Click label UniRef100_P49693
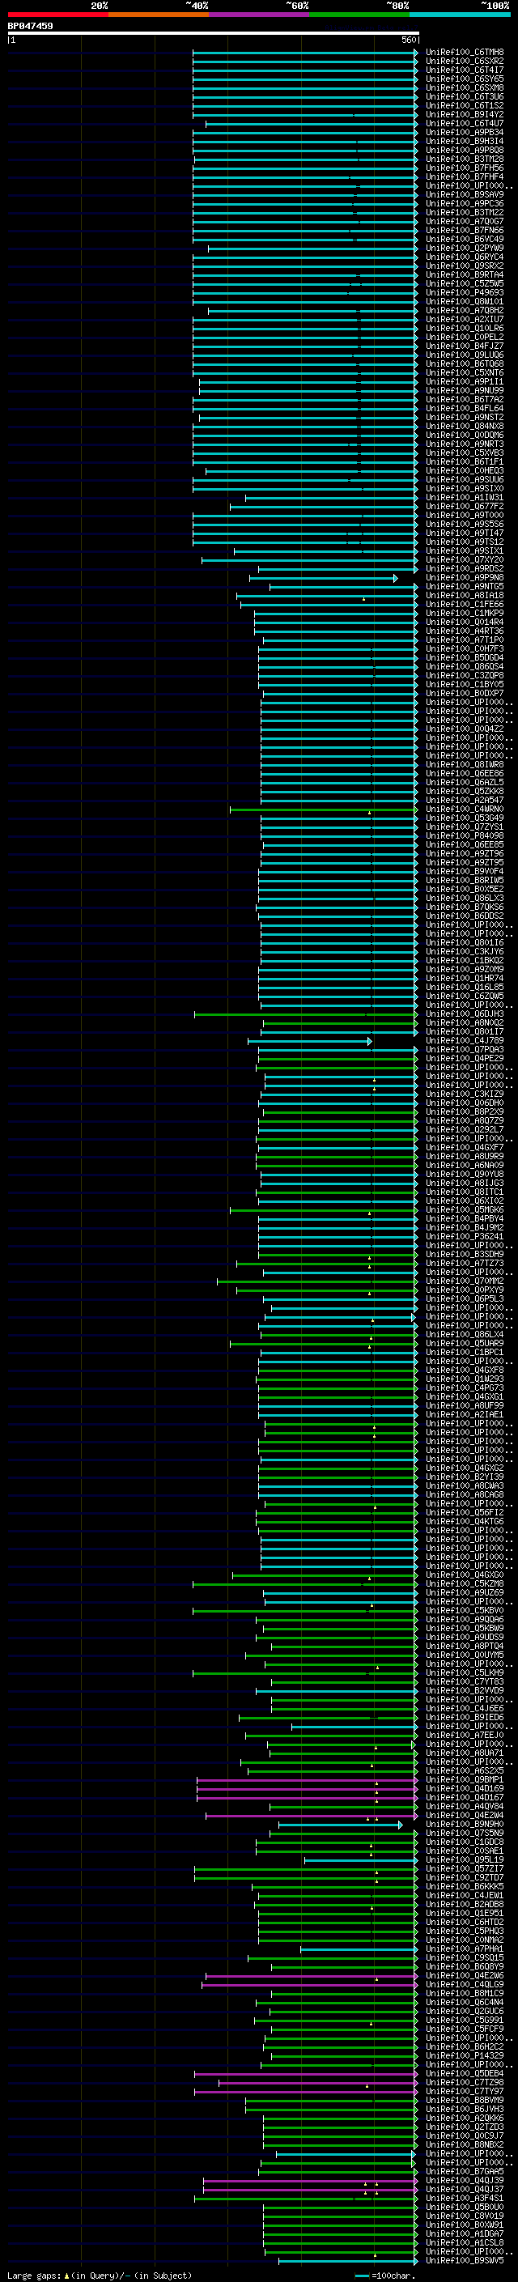The width and height of the screenshot is (518, 2282). coord(465,292)
